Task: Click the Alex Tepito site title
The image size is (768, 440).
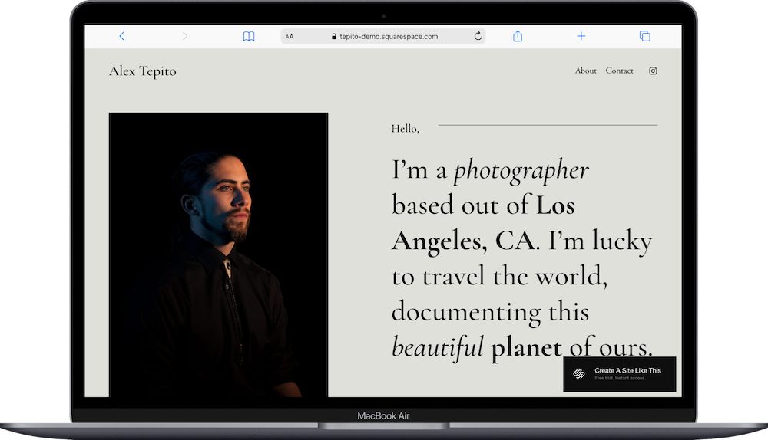Action: [143, 71]
